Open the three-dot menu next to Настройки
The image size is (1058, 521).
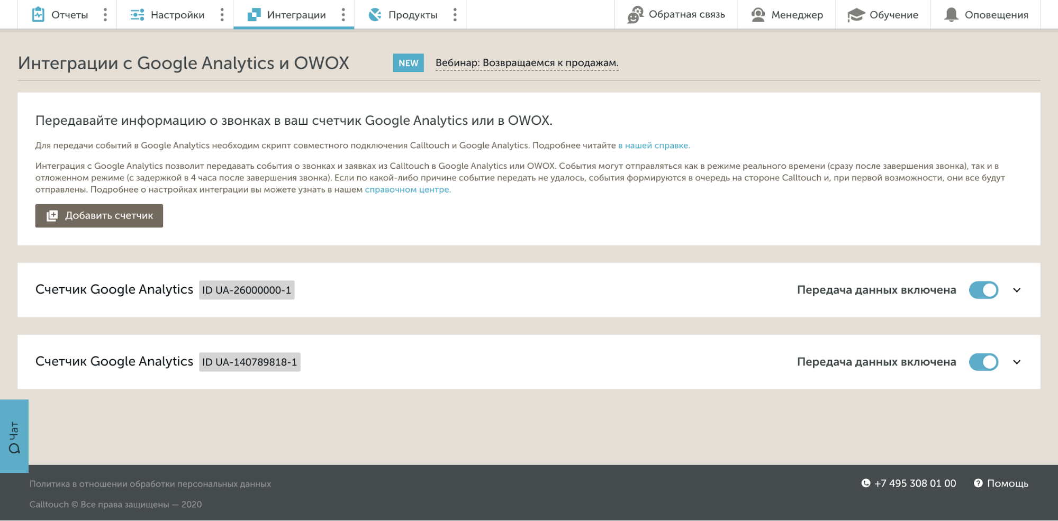tap(222, 15)
